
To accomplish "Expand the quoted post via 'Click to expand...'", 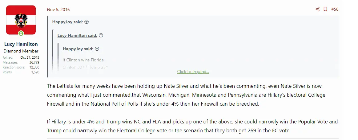I will [x=193, y=72].
